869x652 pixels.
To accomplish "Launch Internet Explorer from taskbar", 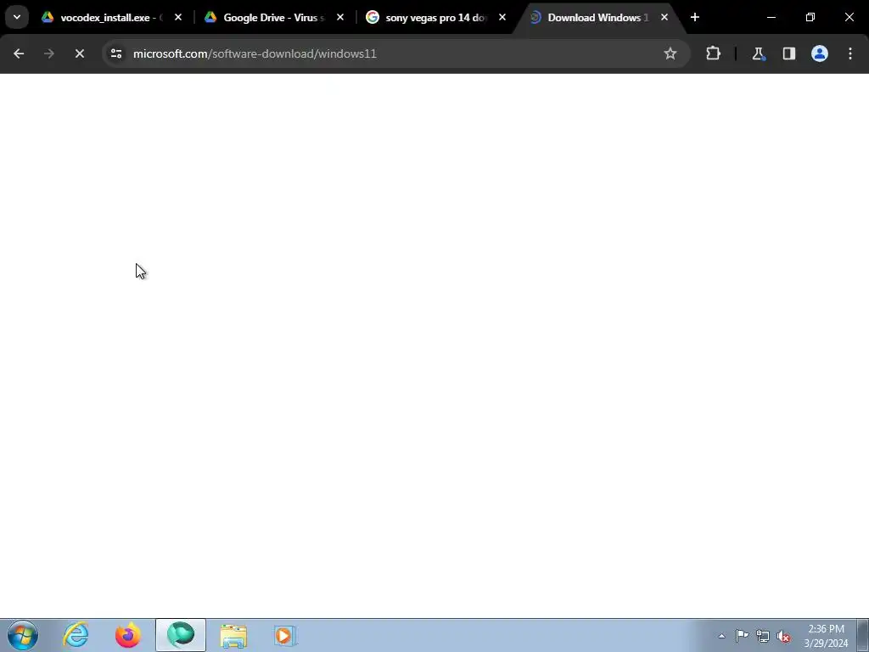I will pyautogui.click(x=76, y=635).
